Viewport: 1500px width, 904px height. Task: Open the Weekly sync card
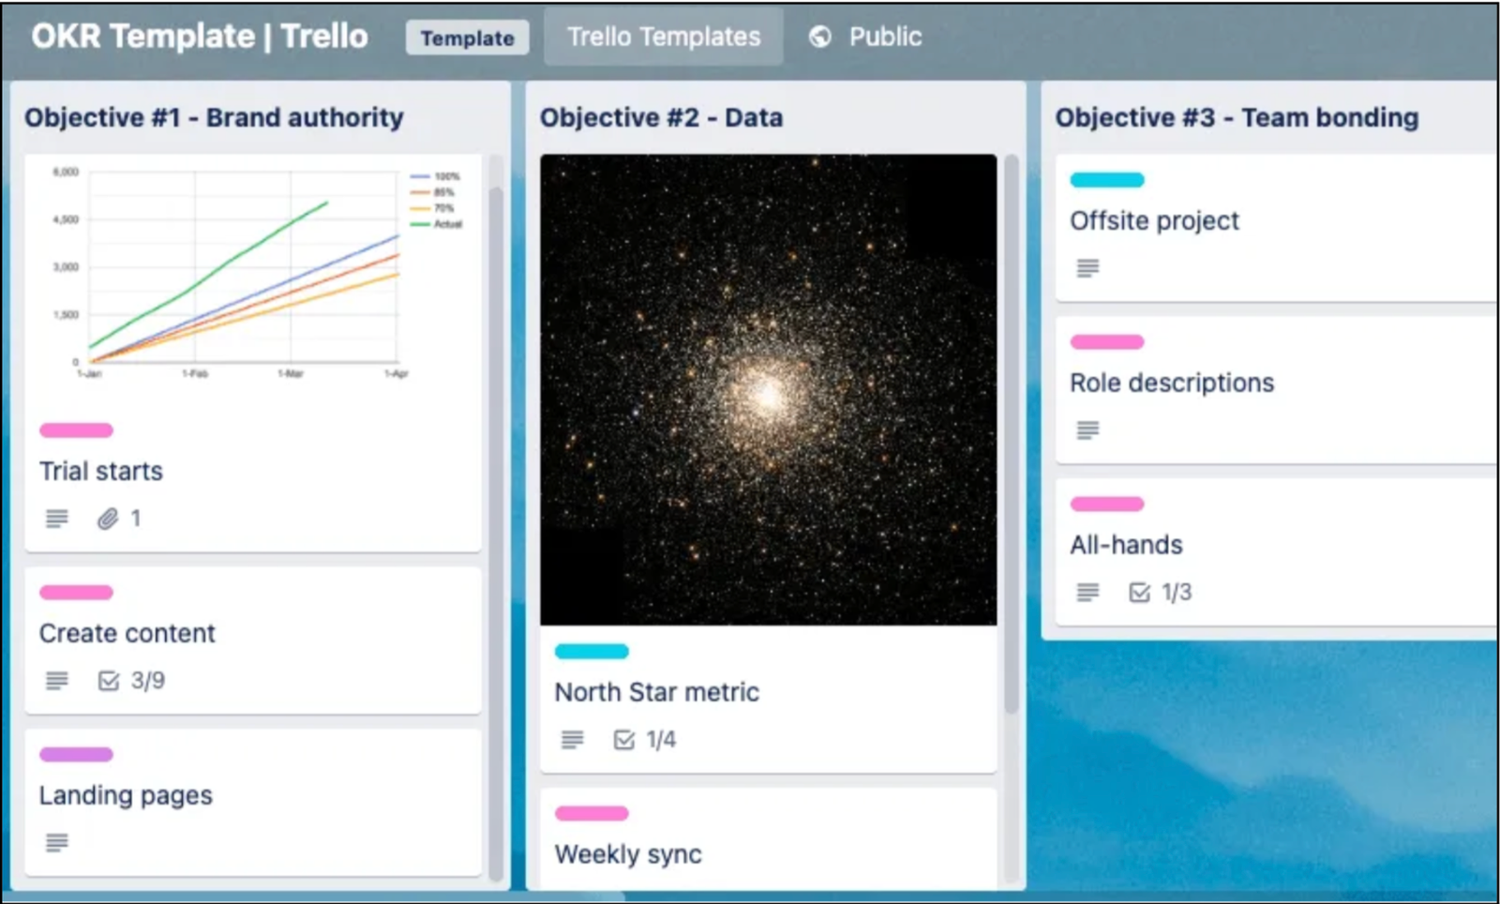click(x=628, y=853)
